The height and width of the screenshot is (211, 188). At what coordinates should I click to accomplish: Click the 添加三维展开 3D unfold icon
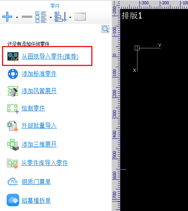click(x=13, y=145)
